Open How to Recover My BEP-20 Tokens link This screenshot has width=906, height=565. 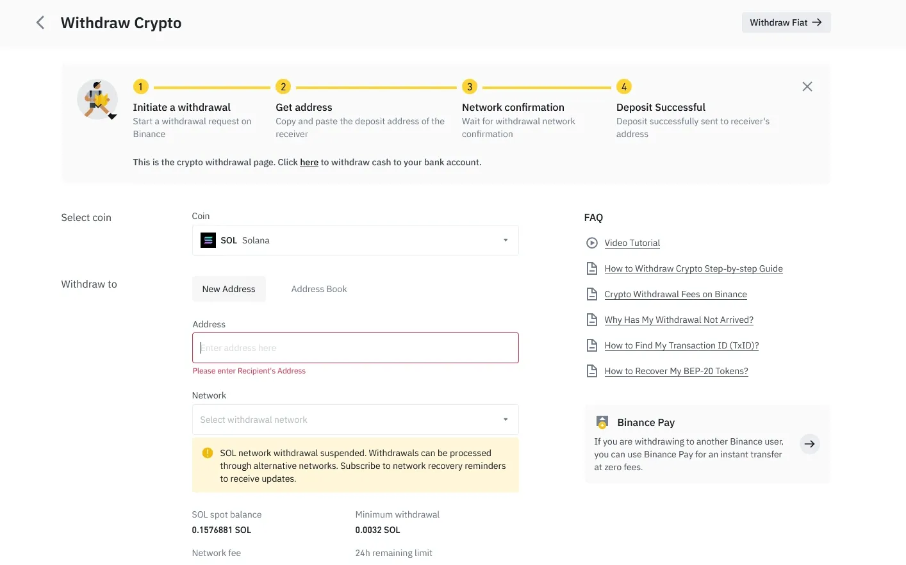676,371
